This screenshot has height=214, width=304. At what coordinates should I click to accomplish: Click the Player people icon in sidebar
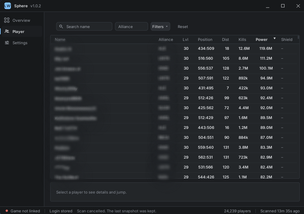point(7,31)
